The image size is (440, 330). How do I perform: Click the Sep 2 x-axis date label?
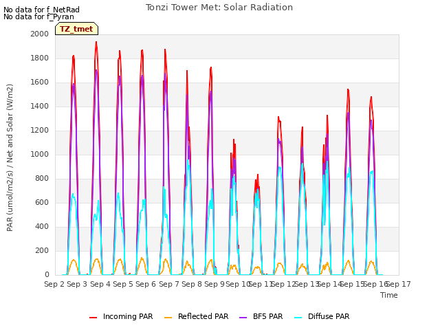(x=54, y=284)
